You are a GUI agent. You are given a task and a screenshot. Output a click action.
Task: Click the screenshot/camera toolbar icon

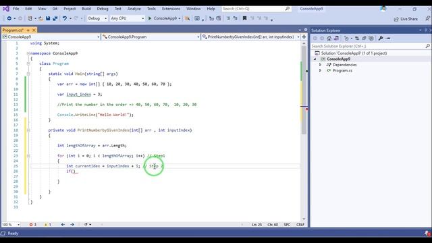(197, 18)
